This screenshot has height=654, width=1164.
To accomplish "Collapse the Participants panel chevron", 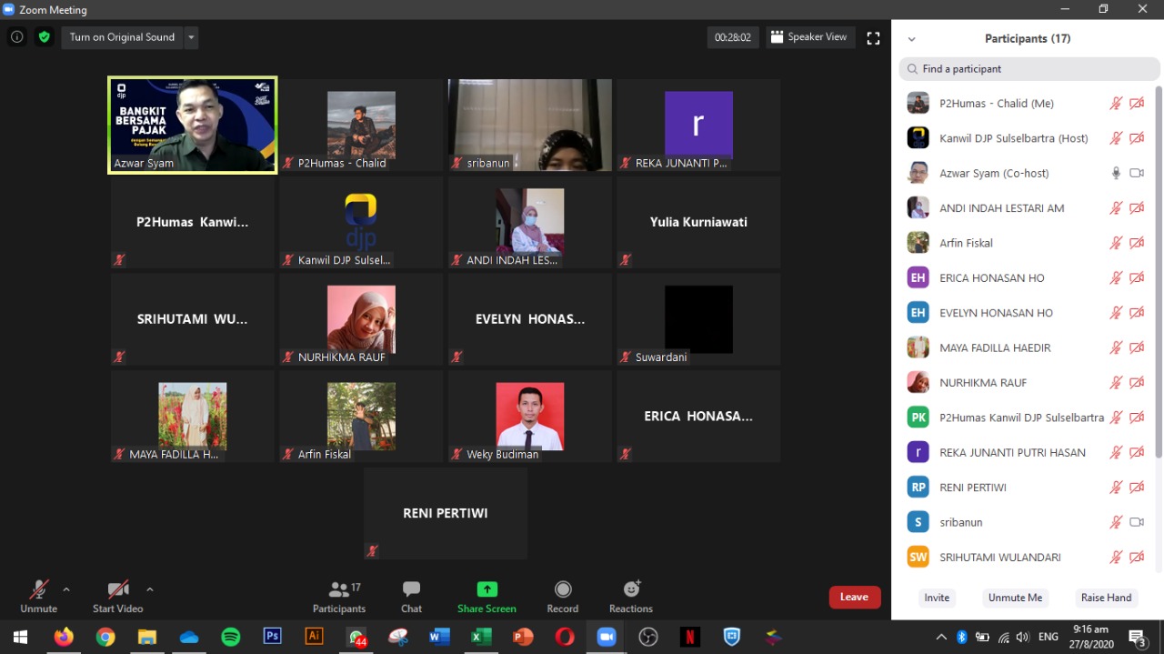I will pos(911,39).
